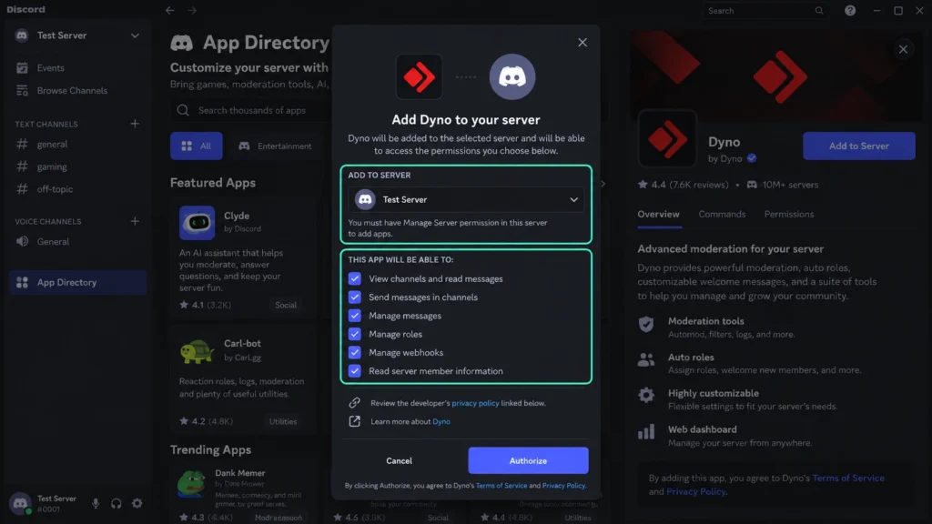Collapse the Voice Channels category
Image resolution: width=932 pixels, height=524 pixels.
48,222
